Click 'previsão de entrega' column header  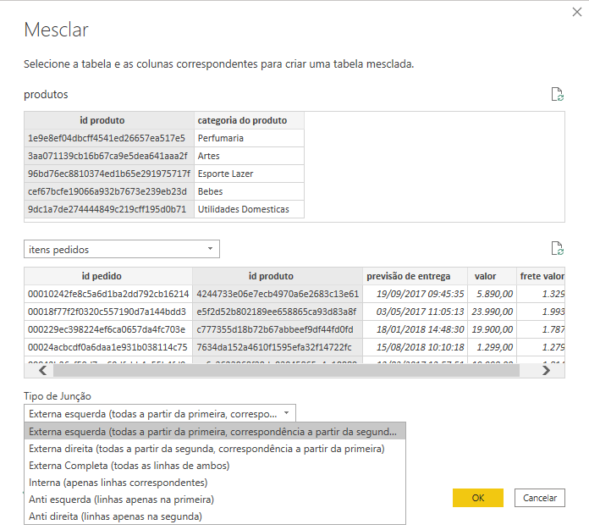415,276
